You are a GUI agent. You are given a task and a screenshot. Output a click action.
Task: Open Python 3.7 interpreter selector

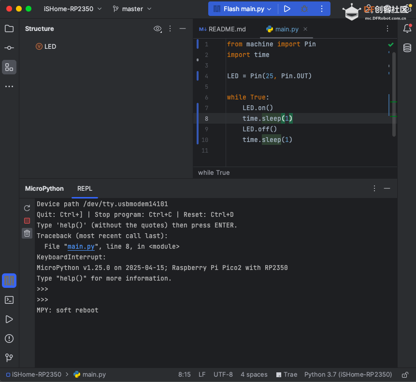click(x=348, y=375)
